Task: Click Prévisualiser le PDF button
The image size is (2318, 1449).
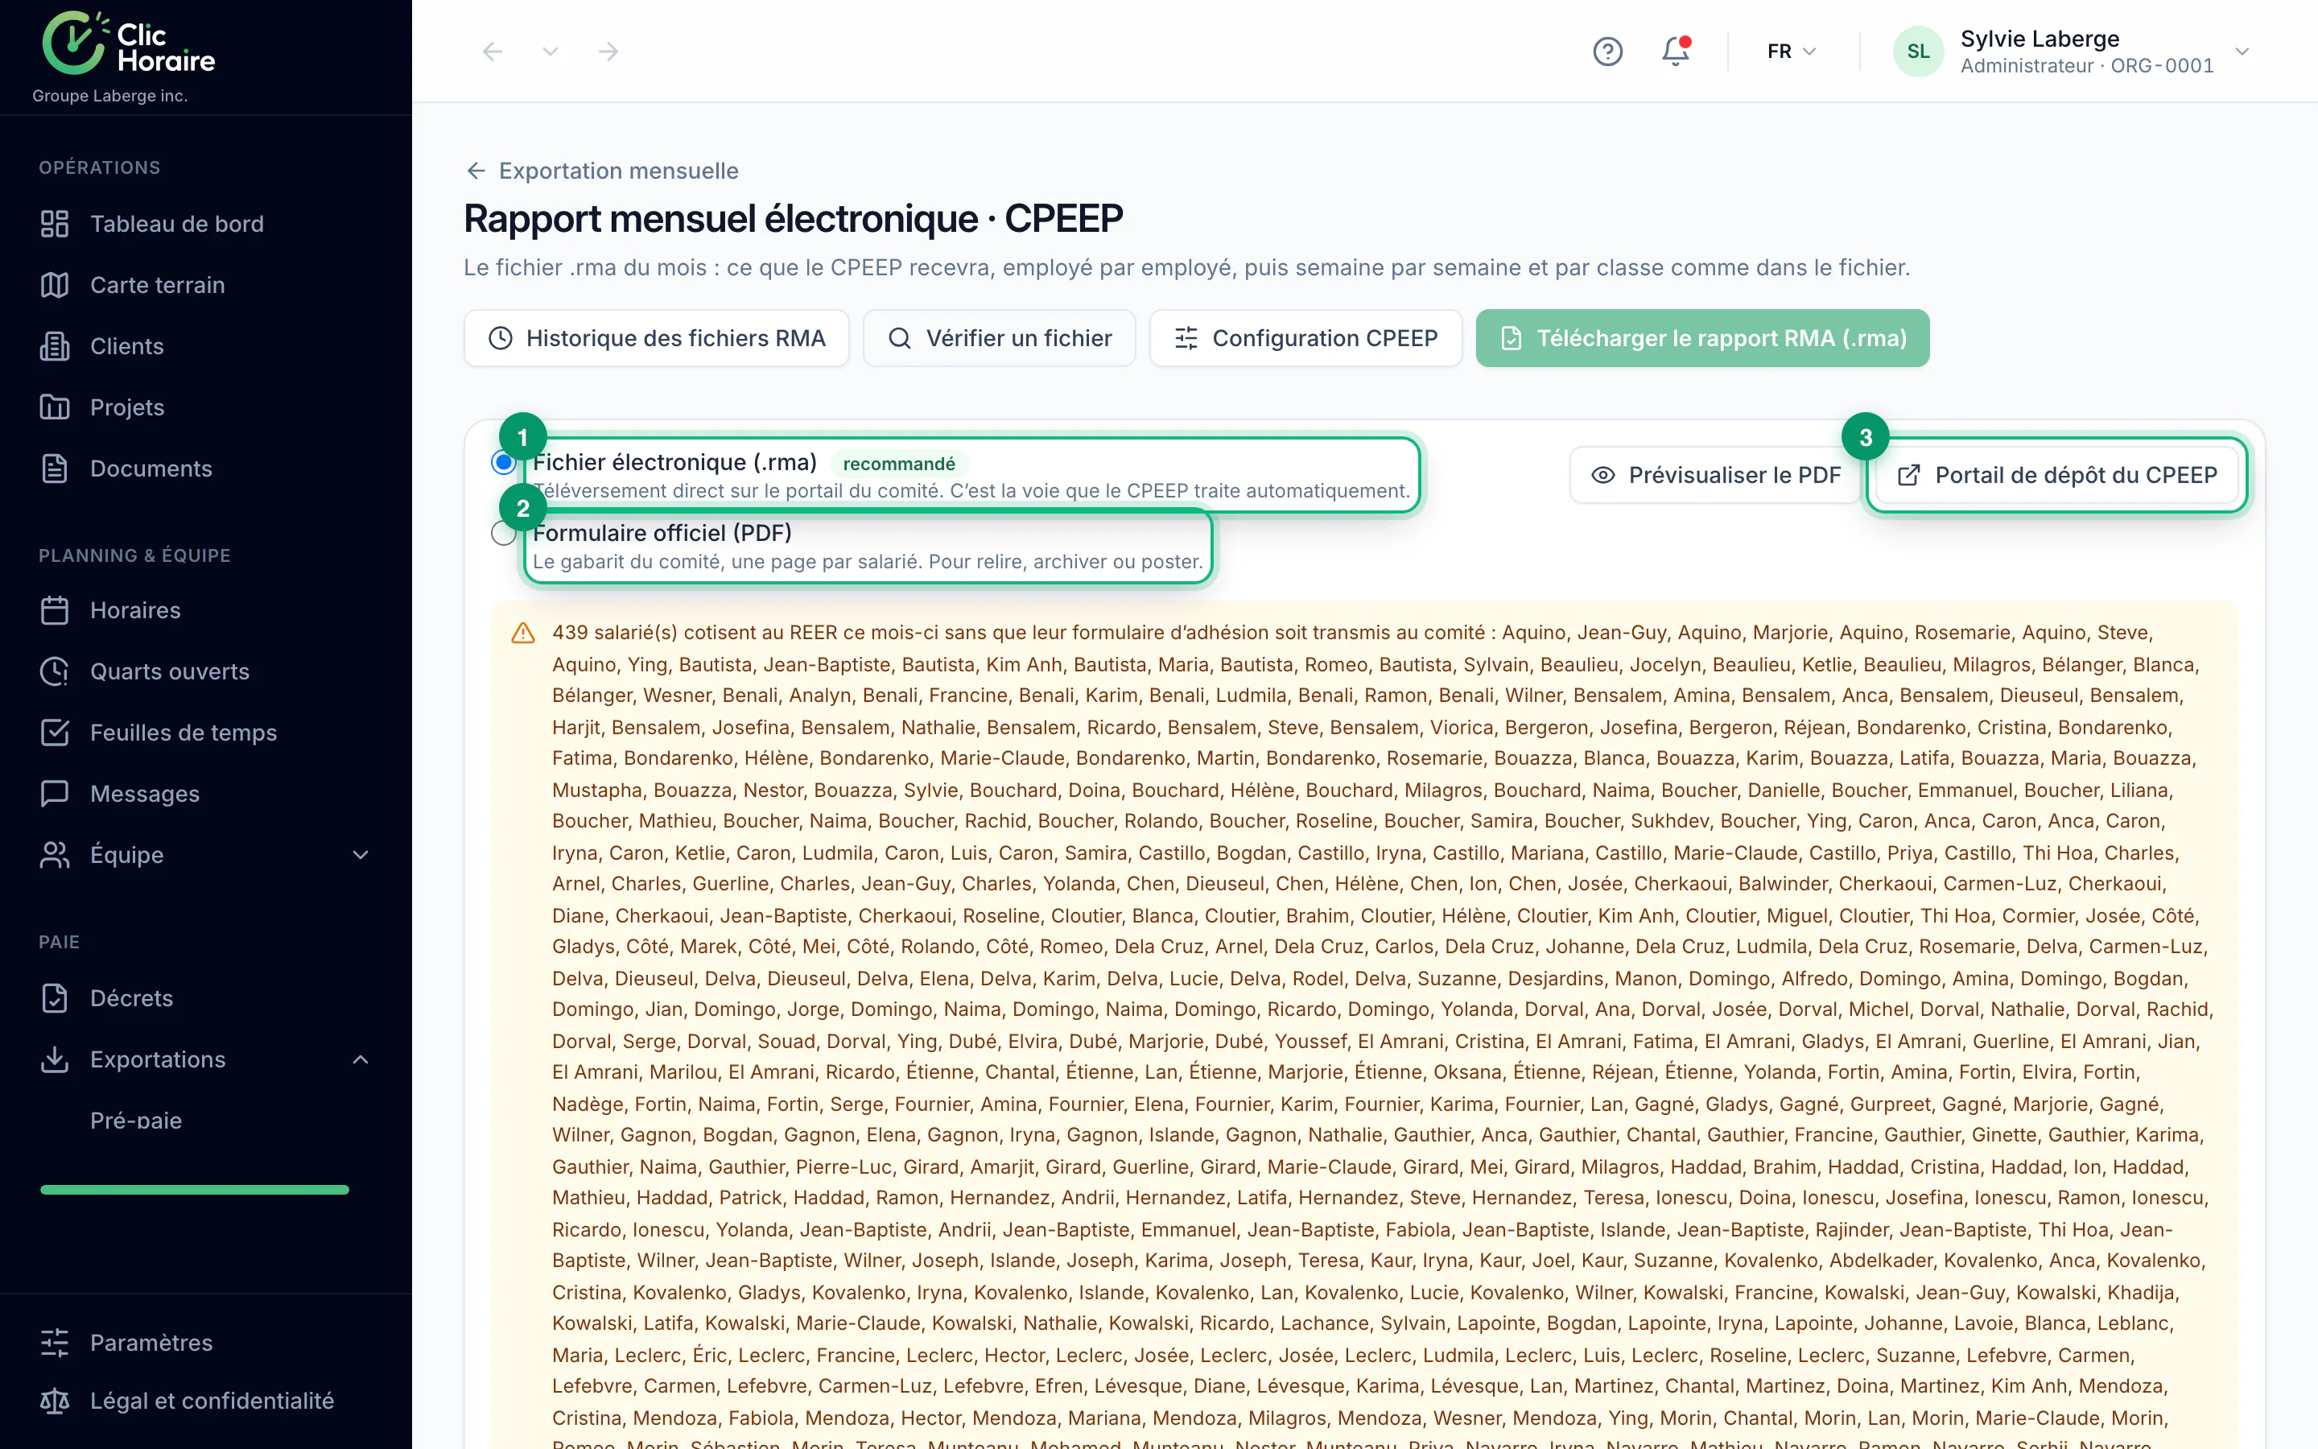Action: coord(1715,475)
